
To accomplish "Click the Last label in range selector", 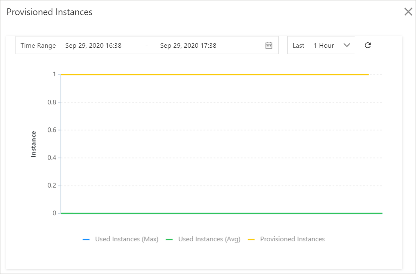I will 298,46.
